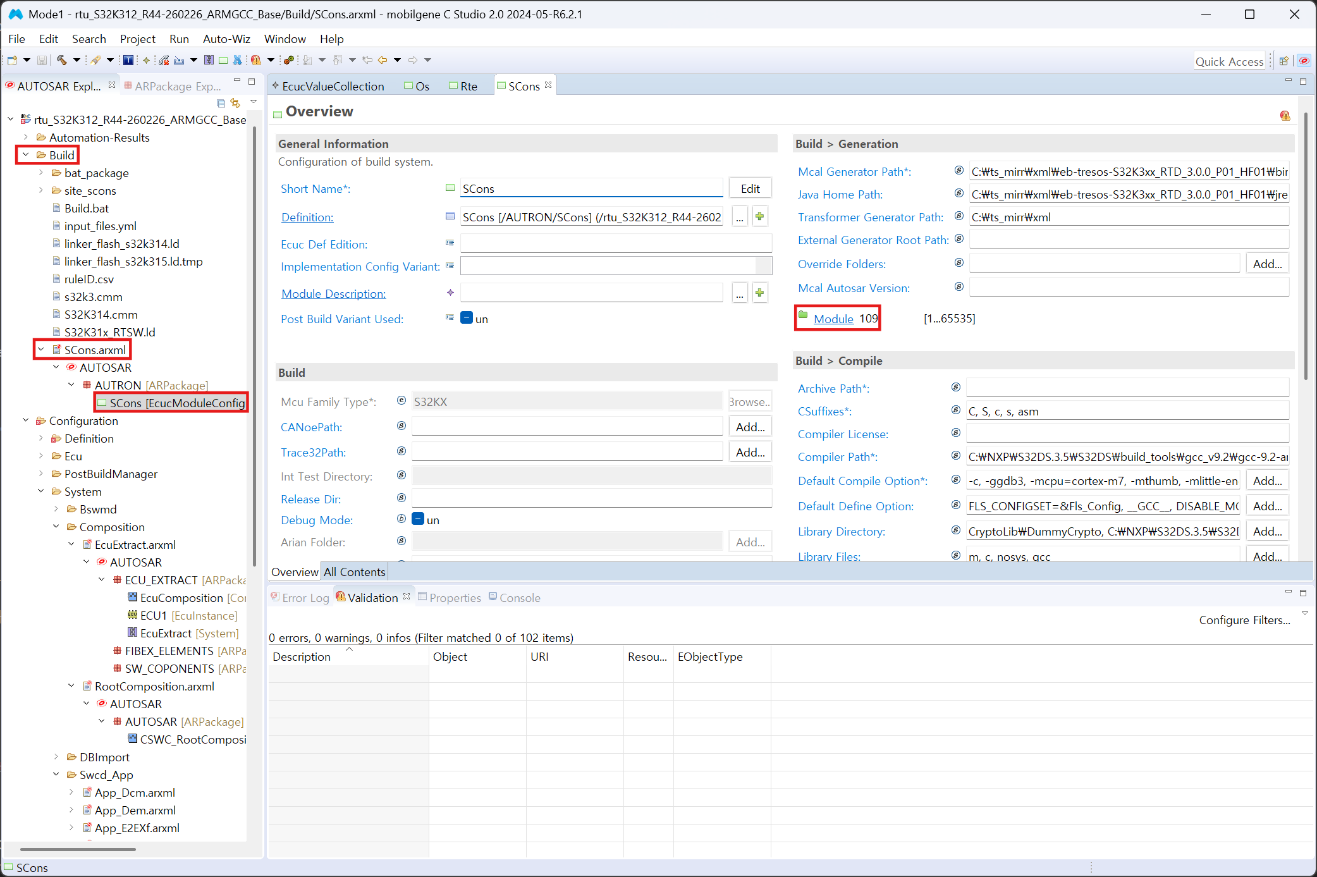Switch to ARPackage Explorer tab
This screenshot has width=1317, height=877.
(x=172, y=86)
